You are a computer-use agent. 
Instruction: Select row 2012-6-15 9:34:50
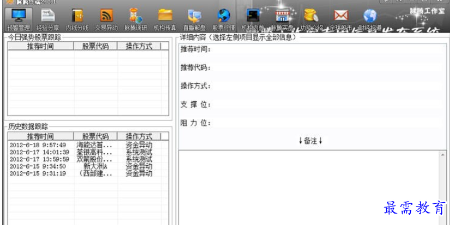(x=88, y=166)
